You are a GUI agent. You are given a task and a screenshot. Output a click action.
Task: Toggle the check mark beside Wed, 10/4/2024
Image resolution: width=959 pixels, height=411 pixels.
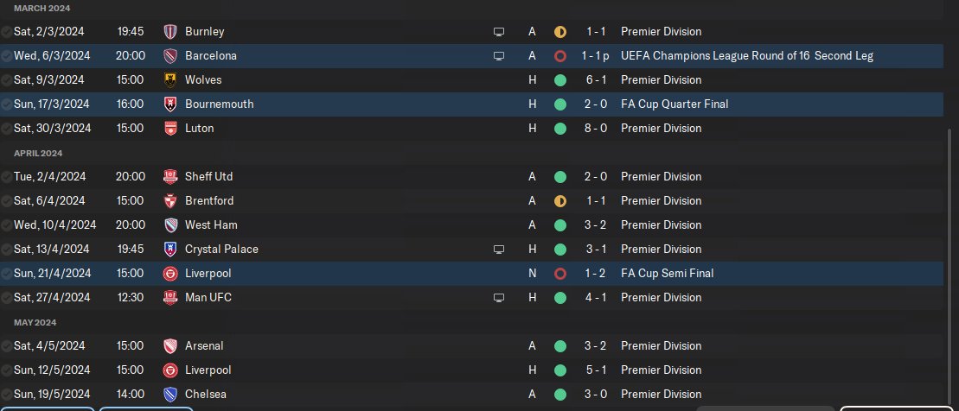click(7, 225)
